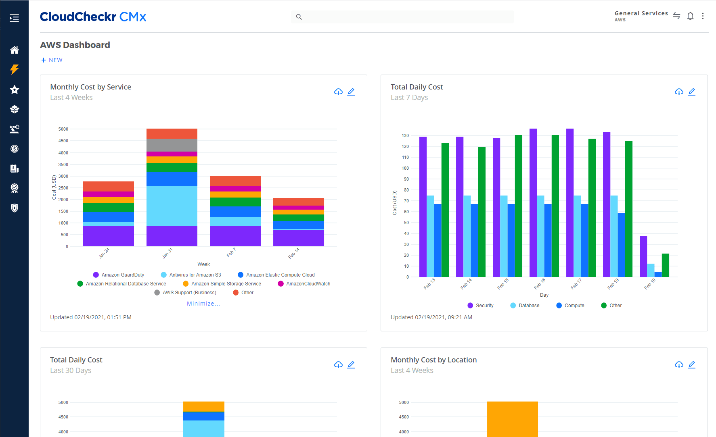Toggle AWS Support (Business) legend series
This screenshot has width=716, height=437.
[185, 293]
